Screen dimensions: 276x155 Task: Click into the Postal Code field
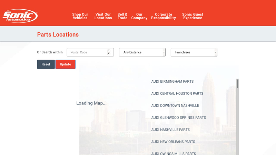click(x=86, y=52)
